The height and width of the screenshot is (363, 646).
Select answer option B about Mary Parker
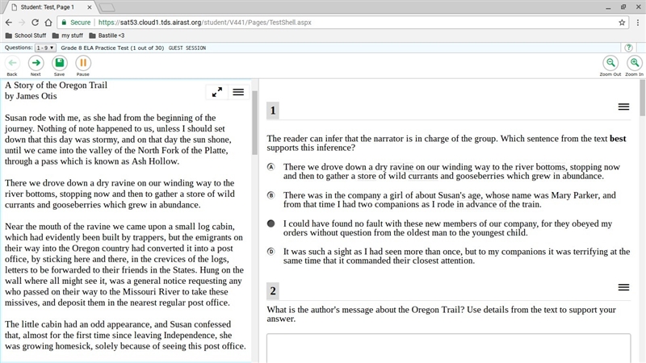tap(271, 195)
